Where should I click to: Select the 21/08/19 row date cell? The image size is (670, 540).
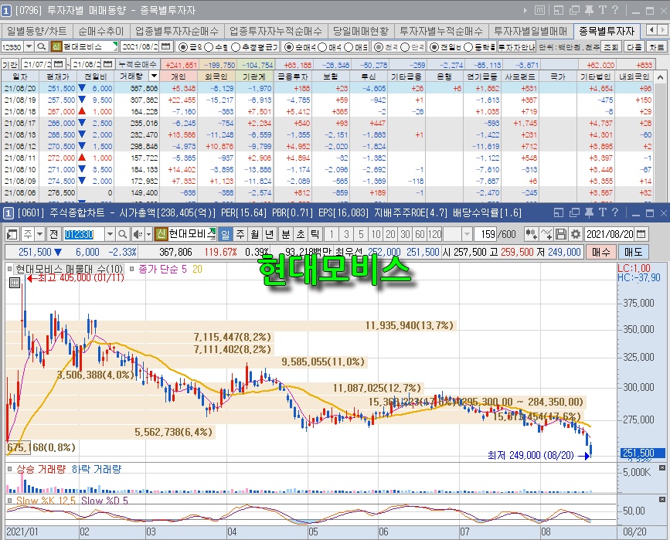[20, 100]
